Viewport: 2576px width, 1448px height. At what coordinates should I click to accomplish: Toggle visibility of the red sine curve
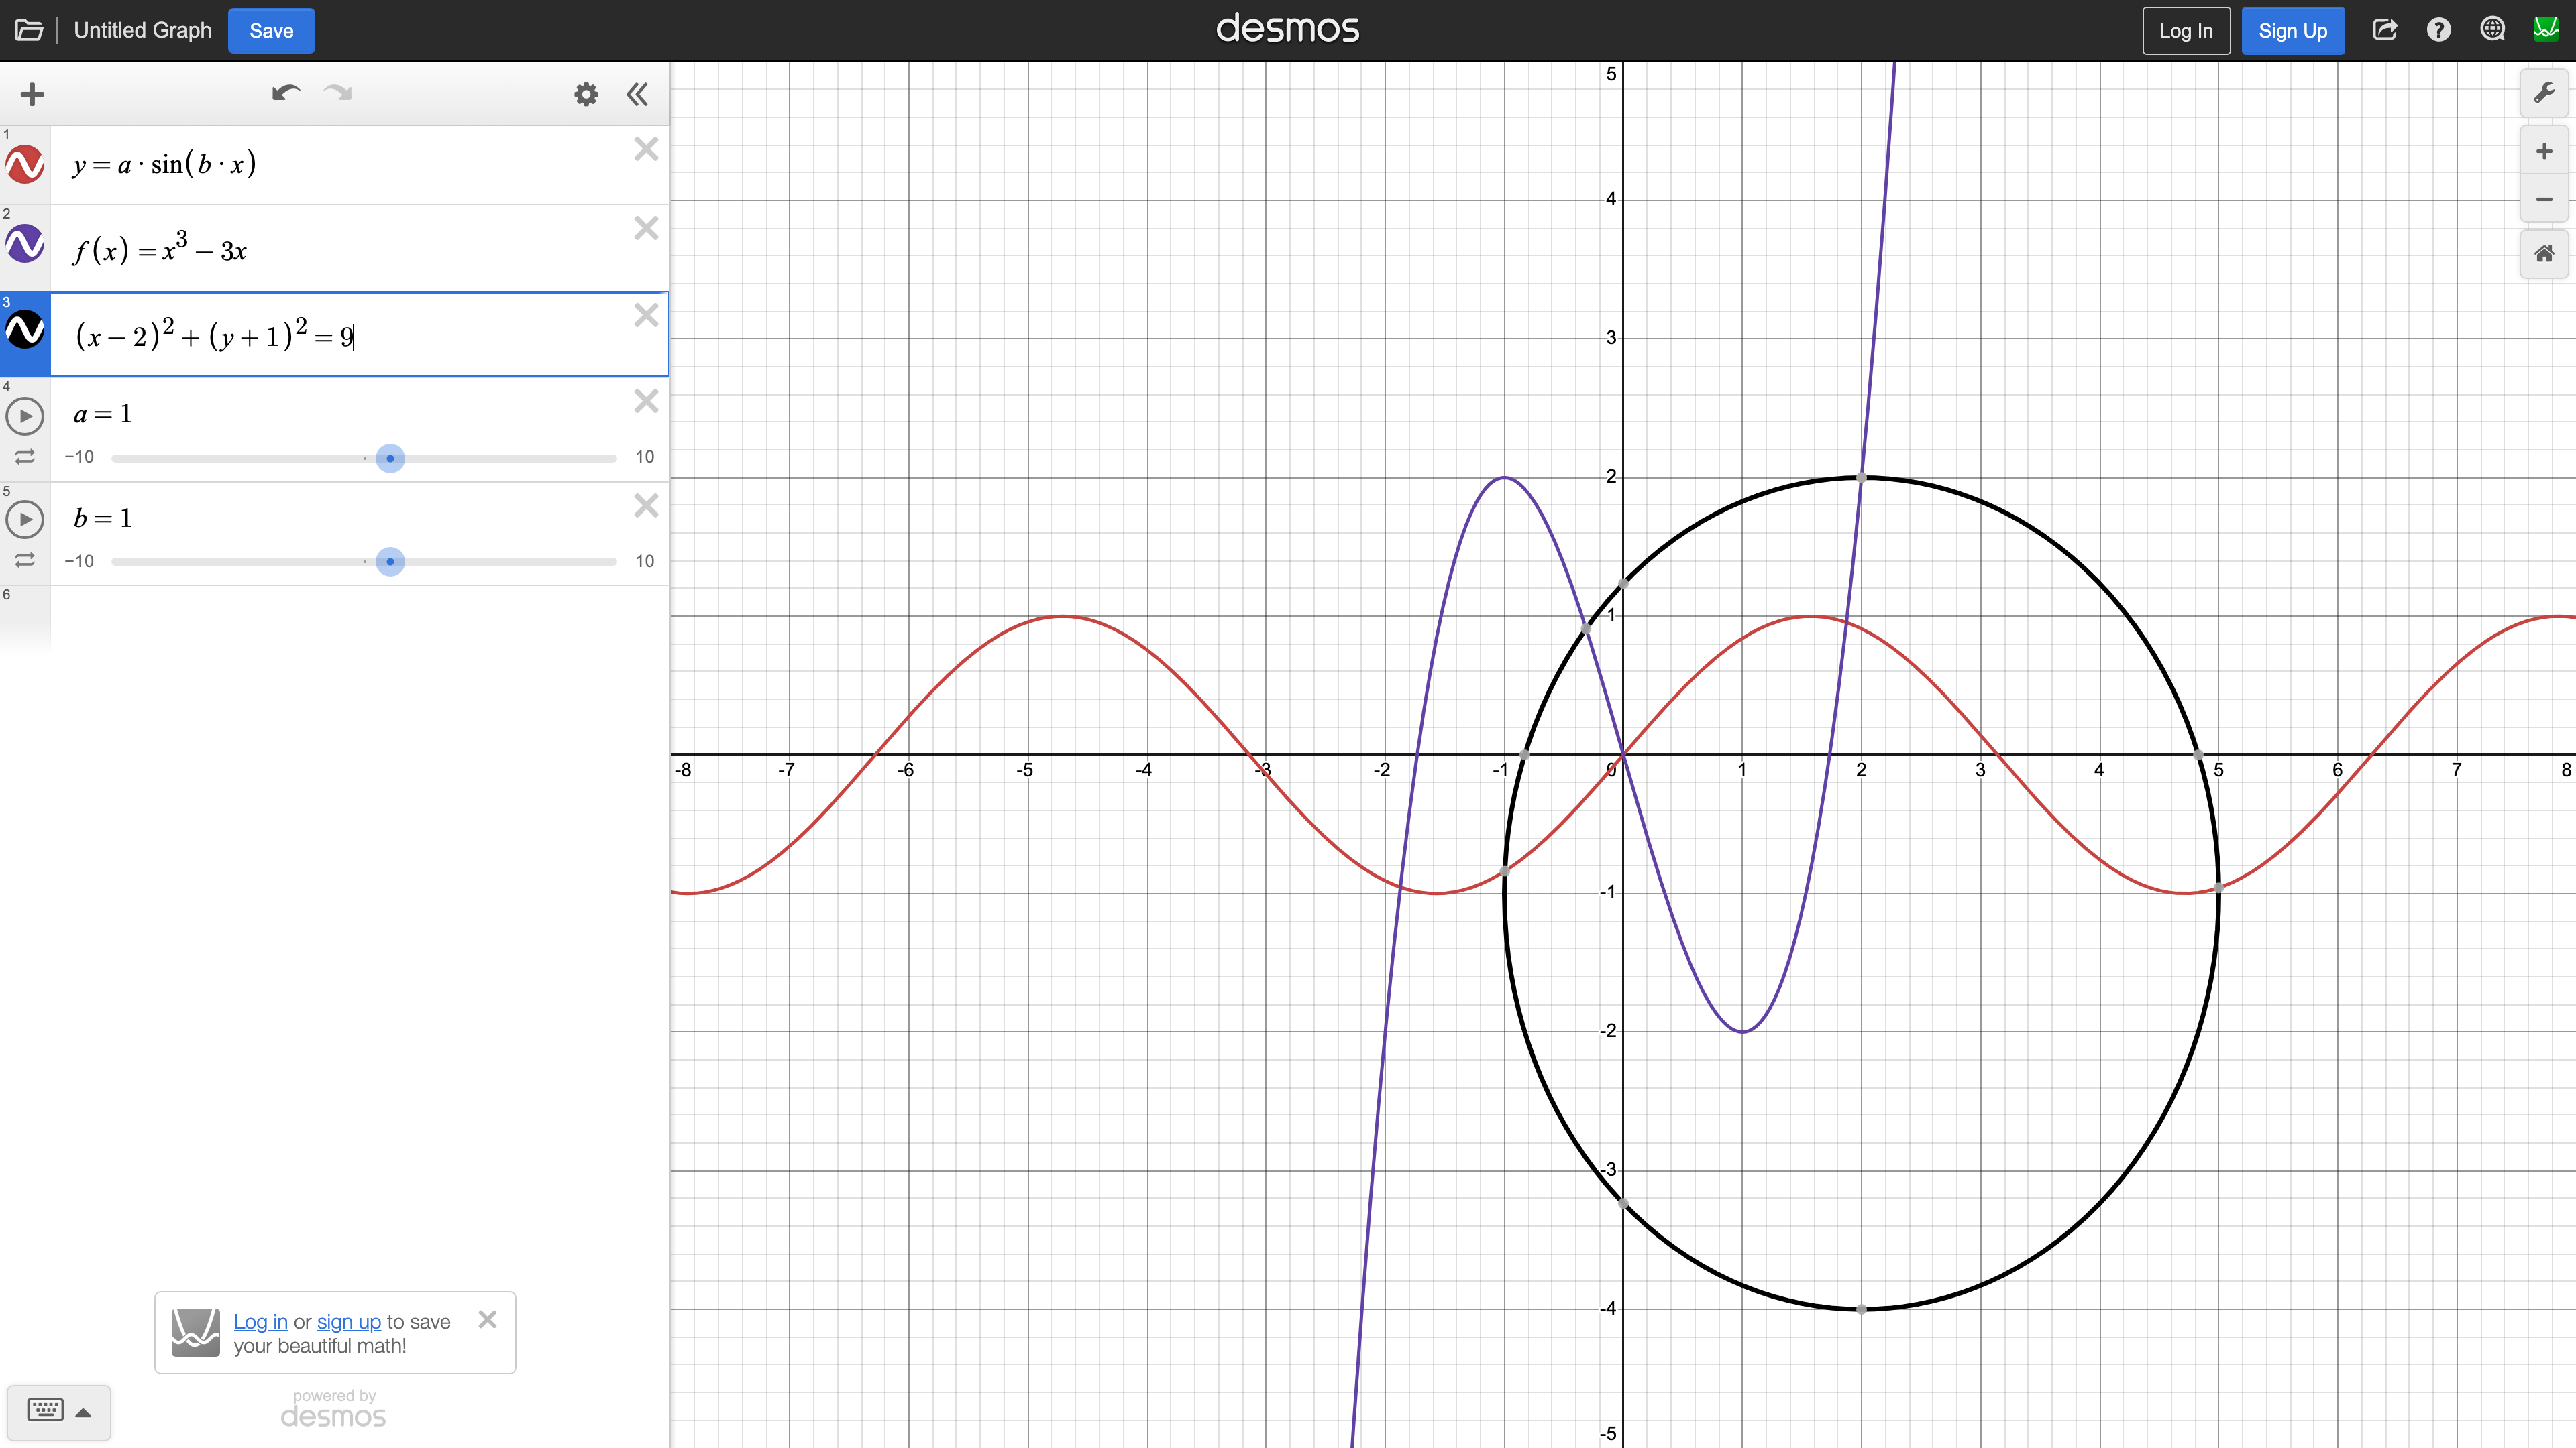click(25, 165)
